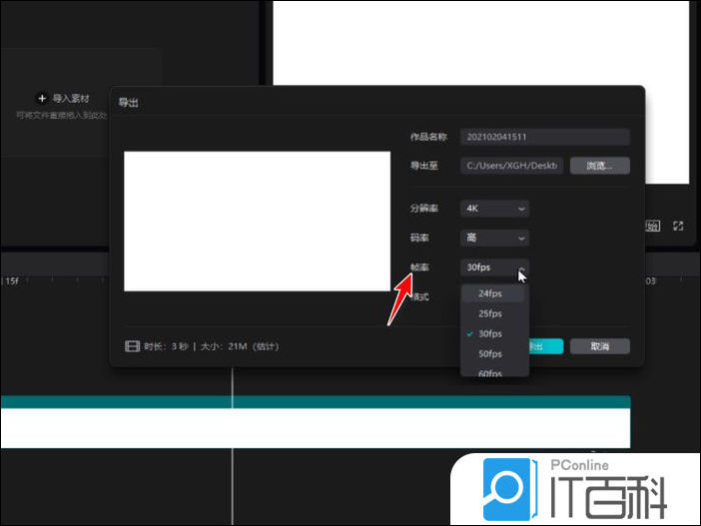Viewport: 701px width, 526px height.
Task: Click the 15f mark on timeline ruler
Action: point(11,281)
